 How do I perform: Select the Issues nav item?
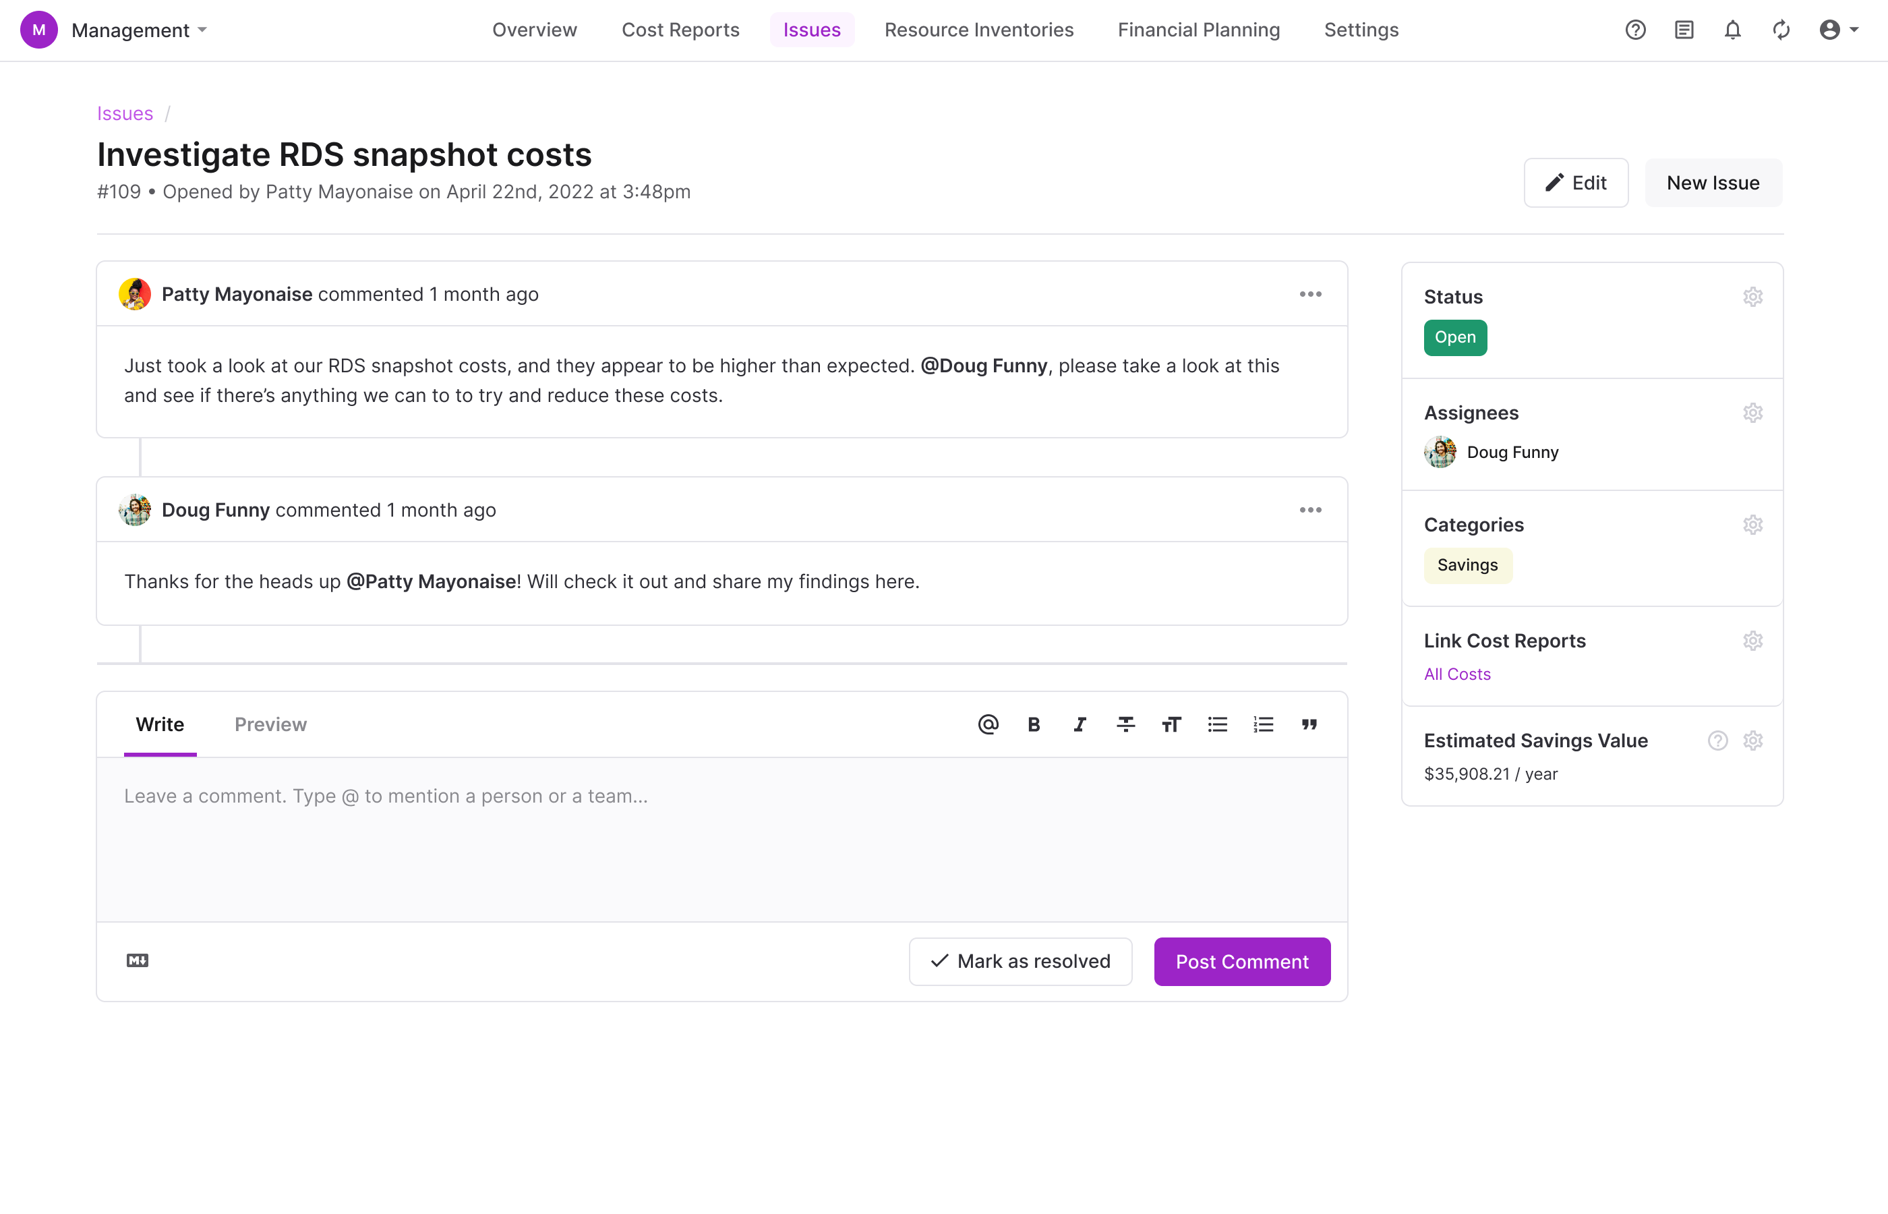[x=812, y=30]
